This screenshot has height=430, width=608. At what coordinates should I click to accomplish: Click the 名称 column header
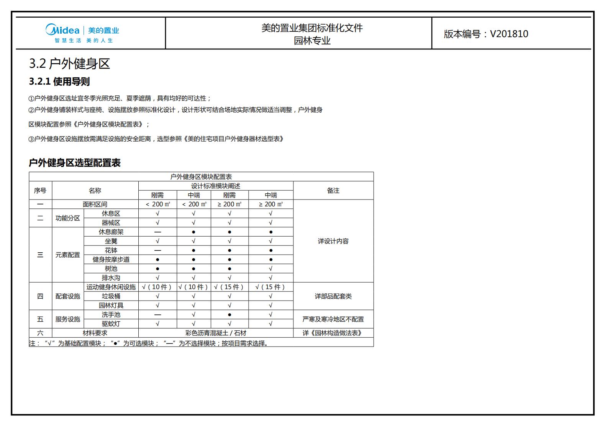point(95,191)
